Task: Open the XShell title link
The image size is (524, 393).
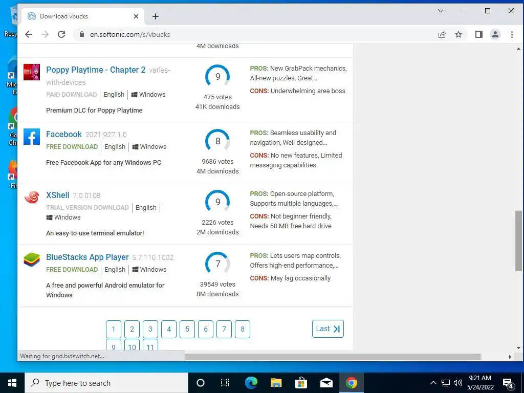Action: pos(58,195)
